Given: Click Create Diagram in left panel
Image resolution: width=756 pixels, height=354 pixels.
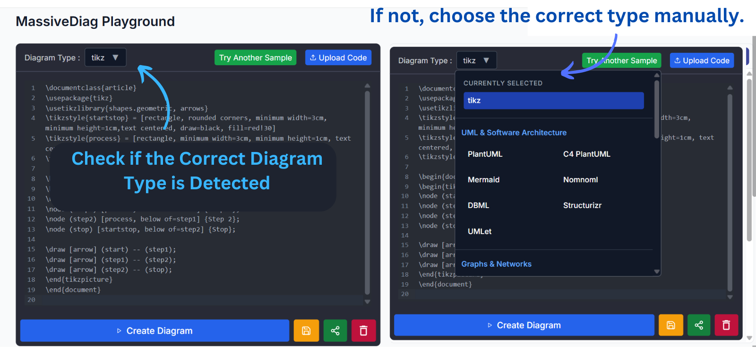Looking at the screenshot, I should click(155, 330).
